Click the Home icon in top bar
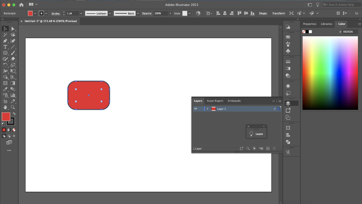This screenshot has height=204, width=362. click(21, 5)
